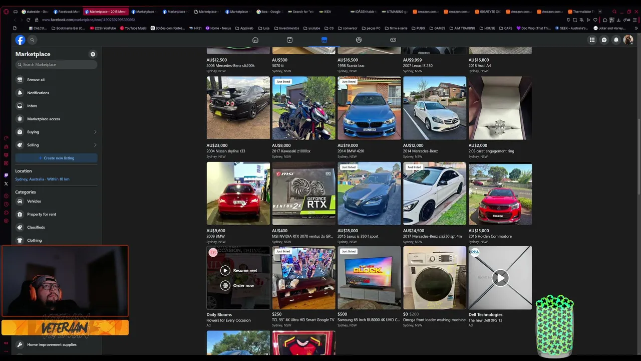Open the Facebook apps grid menu

[x=592, y=40]
